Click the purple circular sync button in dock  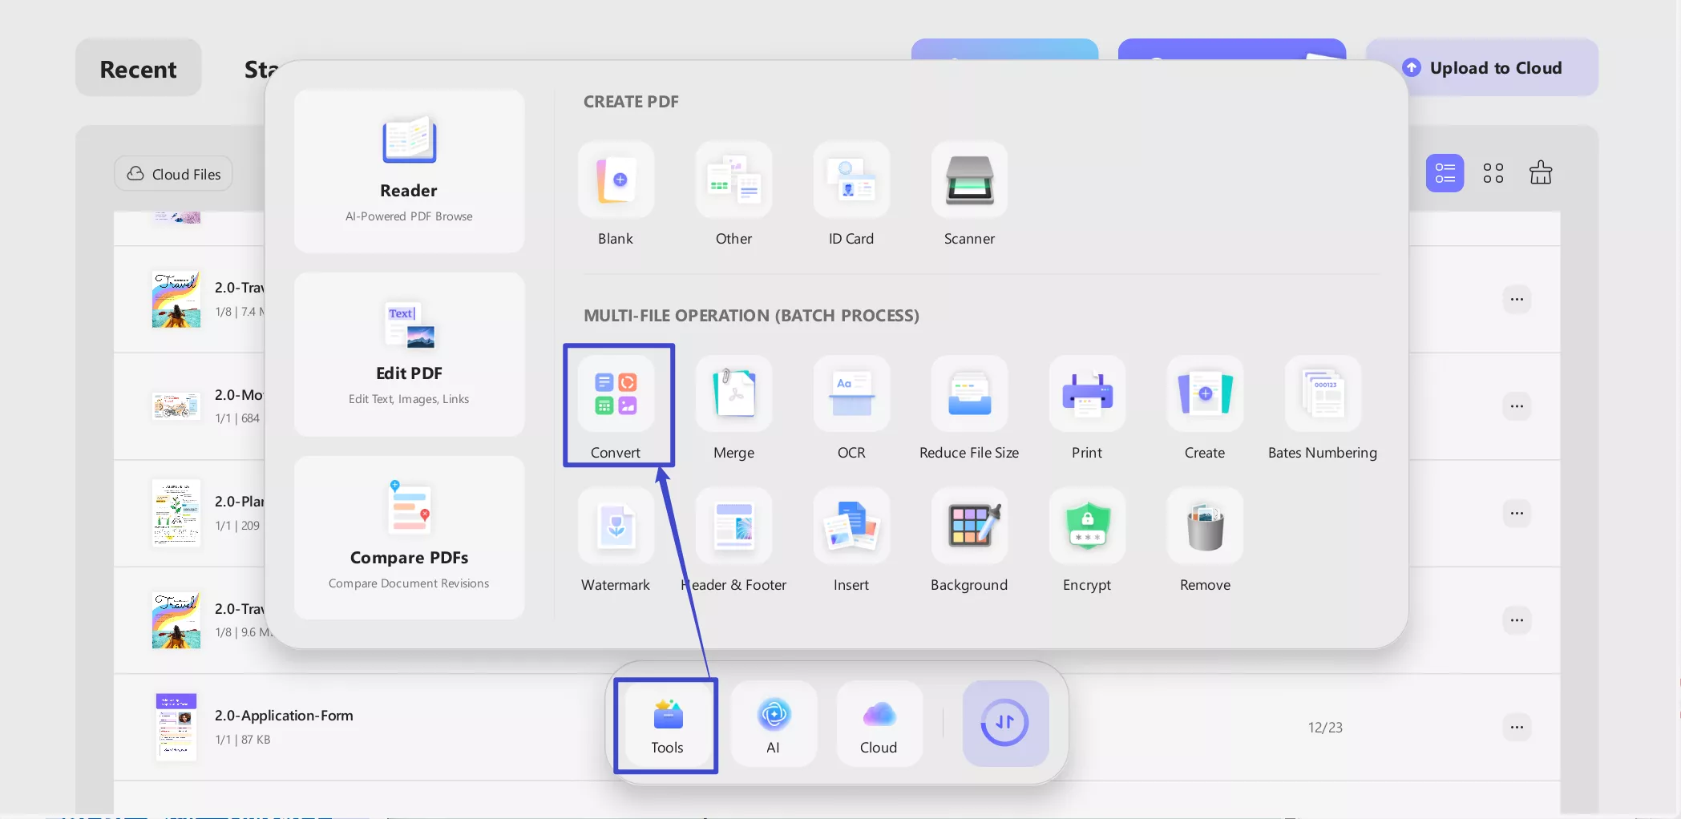coord(1005,723)
